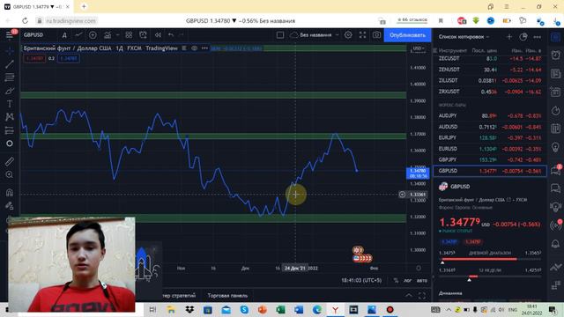Add a symbol to compare
This screenshot has width=564, height=317.
93,35
